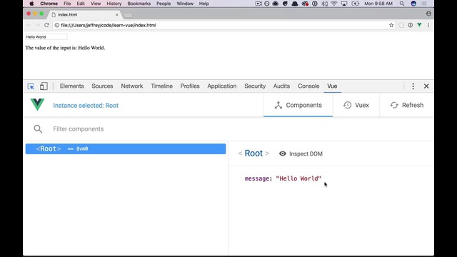Screen dimensions: 457x257
Task: Open a new tab next to index.html
Action: (128, 15)
